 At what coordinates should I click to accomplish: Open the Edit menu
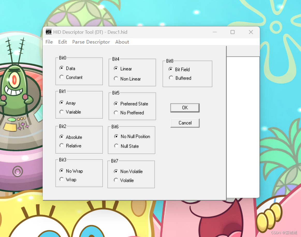click(62, 42)
